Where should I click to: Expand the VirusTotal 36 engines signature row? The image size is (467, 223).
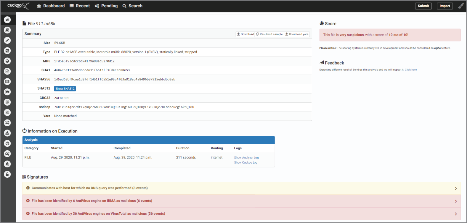click(x=241, y=214)
